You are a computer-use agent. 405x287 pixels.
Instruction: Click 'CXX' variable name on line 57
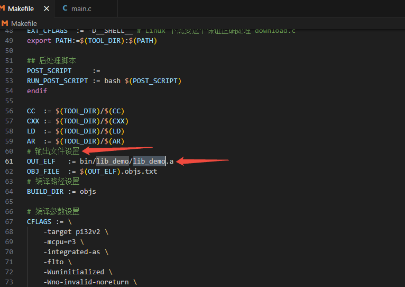(33, 121)
